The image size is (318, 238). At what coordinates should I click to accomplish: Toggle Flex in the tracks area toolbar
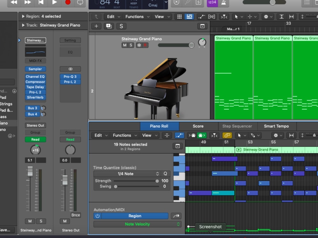tap(211, 17)
